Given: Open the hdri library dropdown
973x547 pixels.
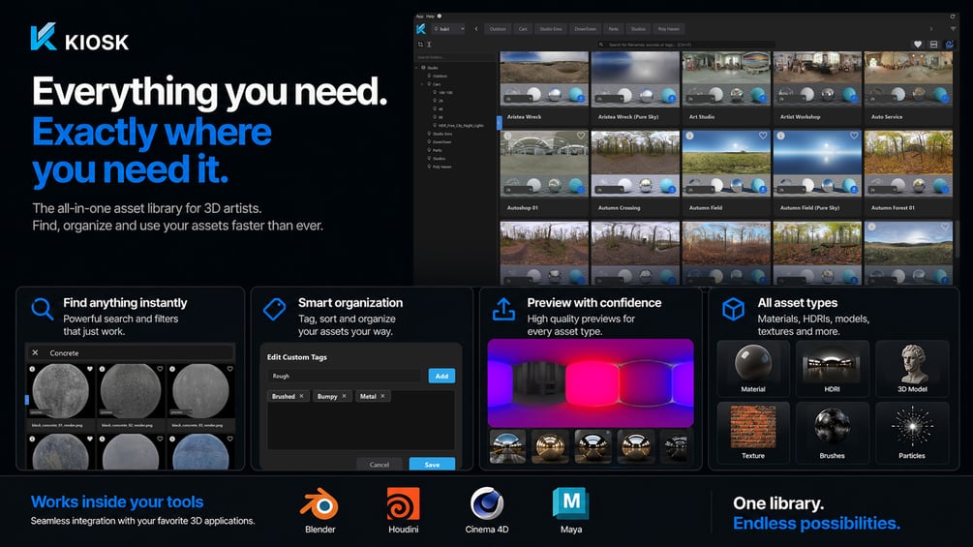Looking at the screenshot, I should click(x=448, y=29).
